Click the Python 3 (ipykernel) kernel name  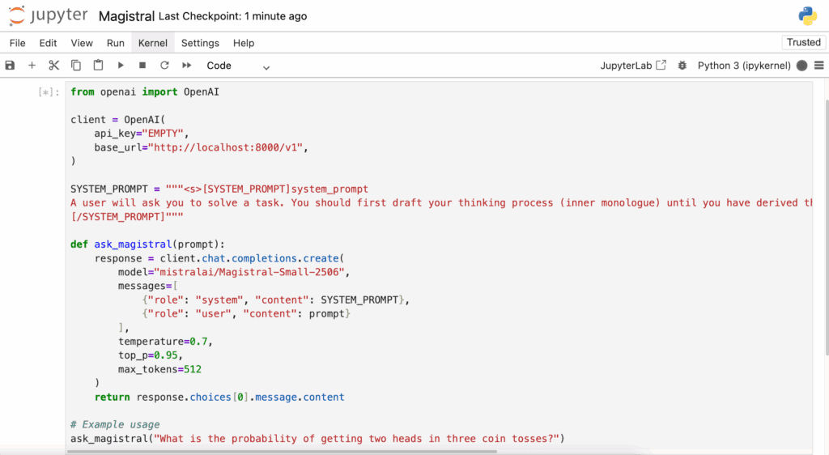(744, 66)
